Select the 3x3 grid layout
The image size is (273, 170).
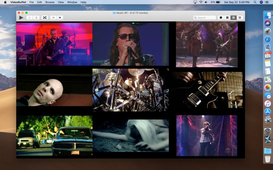[233, 18]
